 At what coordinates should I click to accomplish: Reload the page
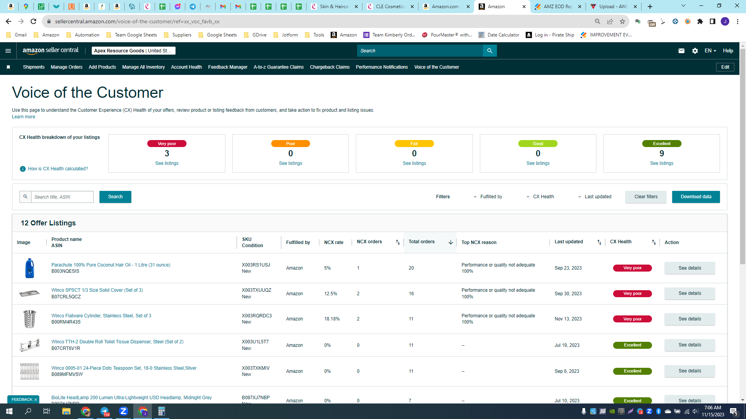click(33, 21)
